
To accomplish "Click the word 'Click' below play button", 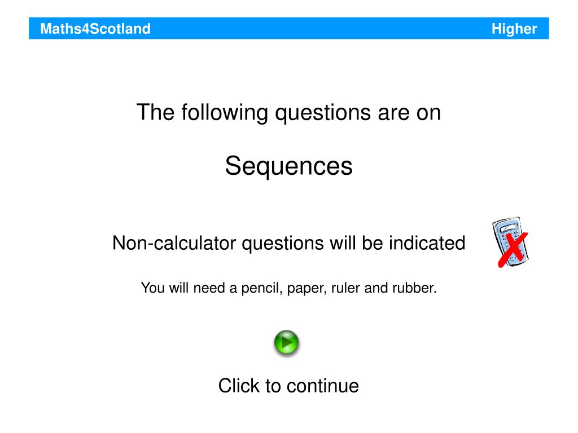I will tap(239, 386).
